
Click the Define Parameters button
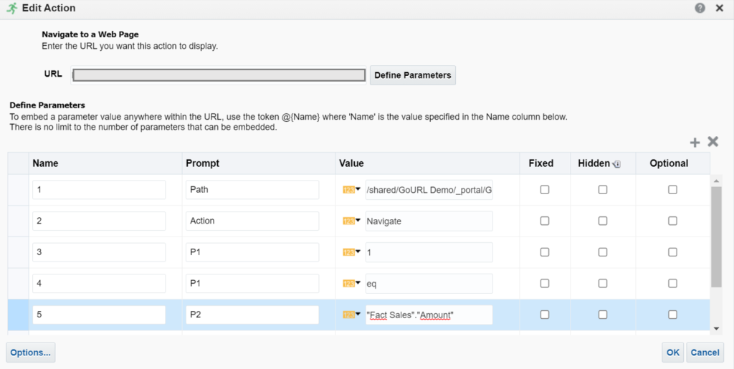(412, 75)
